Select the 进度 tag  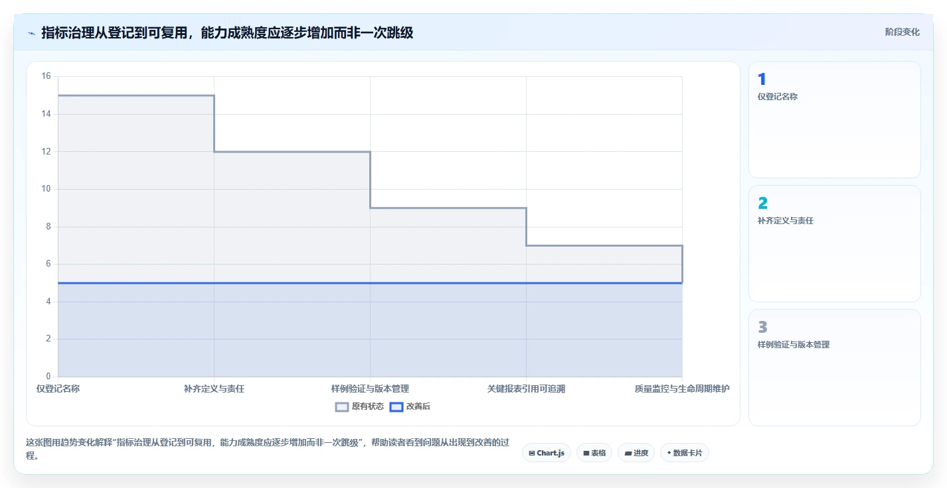pyautogui.click(x=636, y=453)
